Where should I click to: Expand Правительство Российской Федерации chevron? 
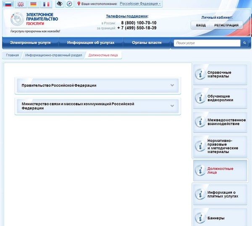(172, 85)
